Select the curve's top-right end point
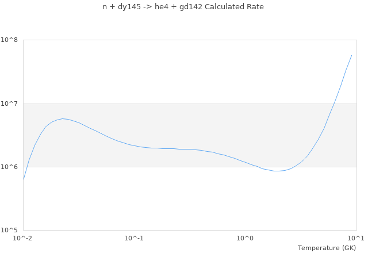Screen dimensions: 368x276 [351, 56]
